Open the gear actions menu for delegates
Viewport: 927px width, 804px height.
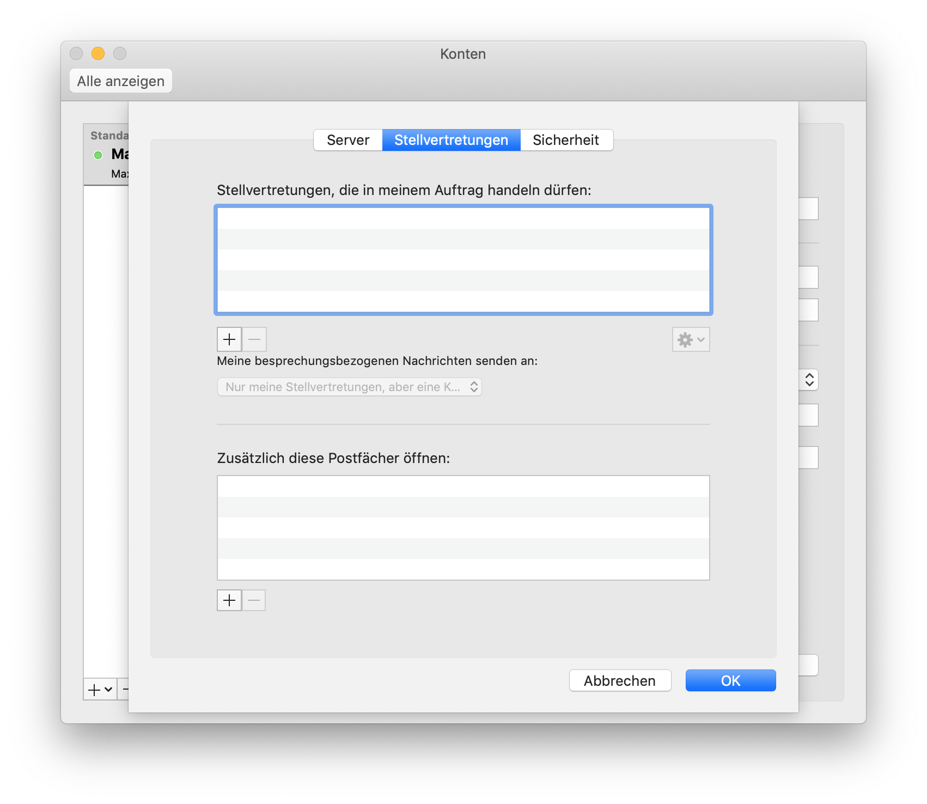coord(691,340)
